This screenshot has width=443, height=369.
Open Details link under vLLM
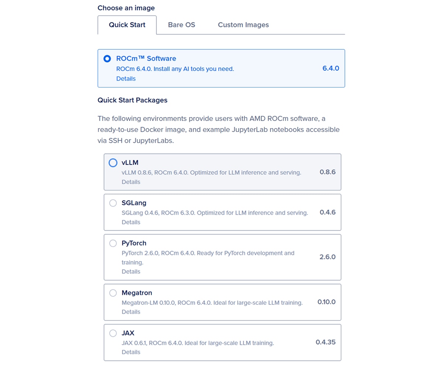tap(131, 182)
